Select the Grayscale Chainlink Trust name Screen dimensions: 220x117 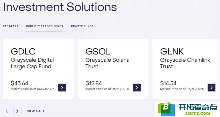click(185, 63)
